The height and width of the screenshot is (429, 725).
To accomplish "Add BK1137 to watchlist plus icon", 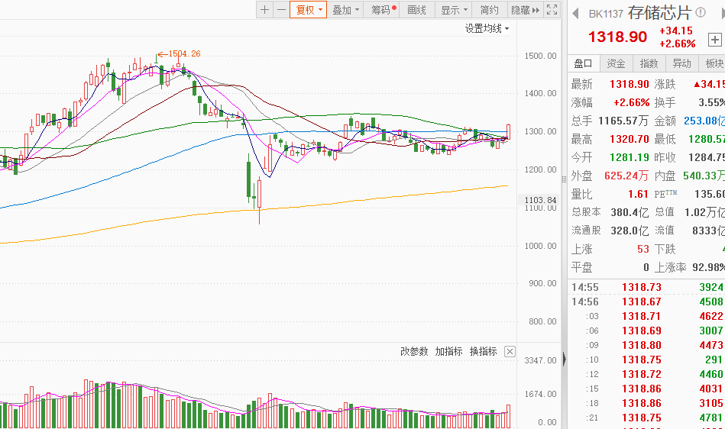I will tap(714, 40).
